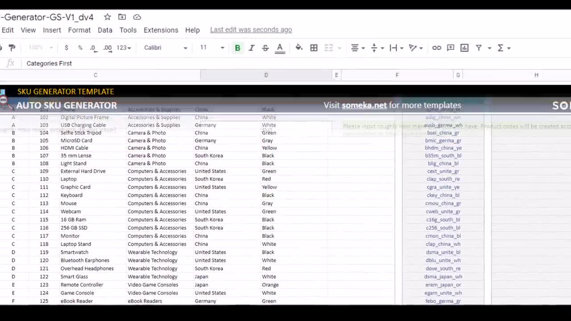Select SKU cell 'b35m_south_bl'
Image resolution: width=571 pixels, height=321 pixels.
(x=443, y=156)
